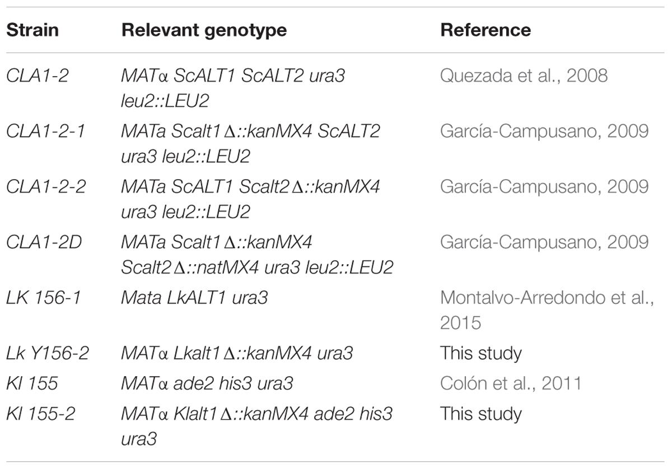Open García-Campusano, 2009 reference for CLA1-2-2
Viewport: 672px width, 469px height.
click(x=544, y=187)
